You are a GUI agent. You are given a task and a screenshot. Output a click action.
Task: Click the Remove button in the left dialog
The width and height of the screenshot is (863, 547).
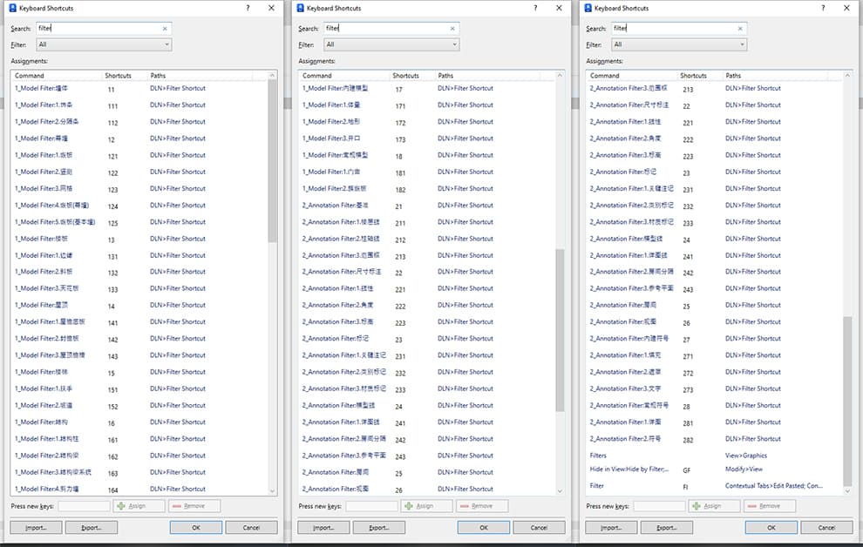[x=194, y=506]
